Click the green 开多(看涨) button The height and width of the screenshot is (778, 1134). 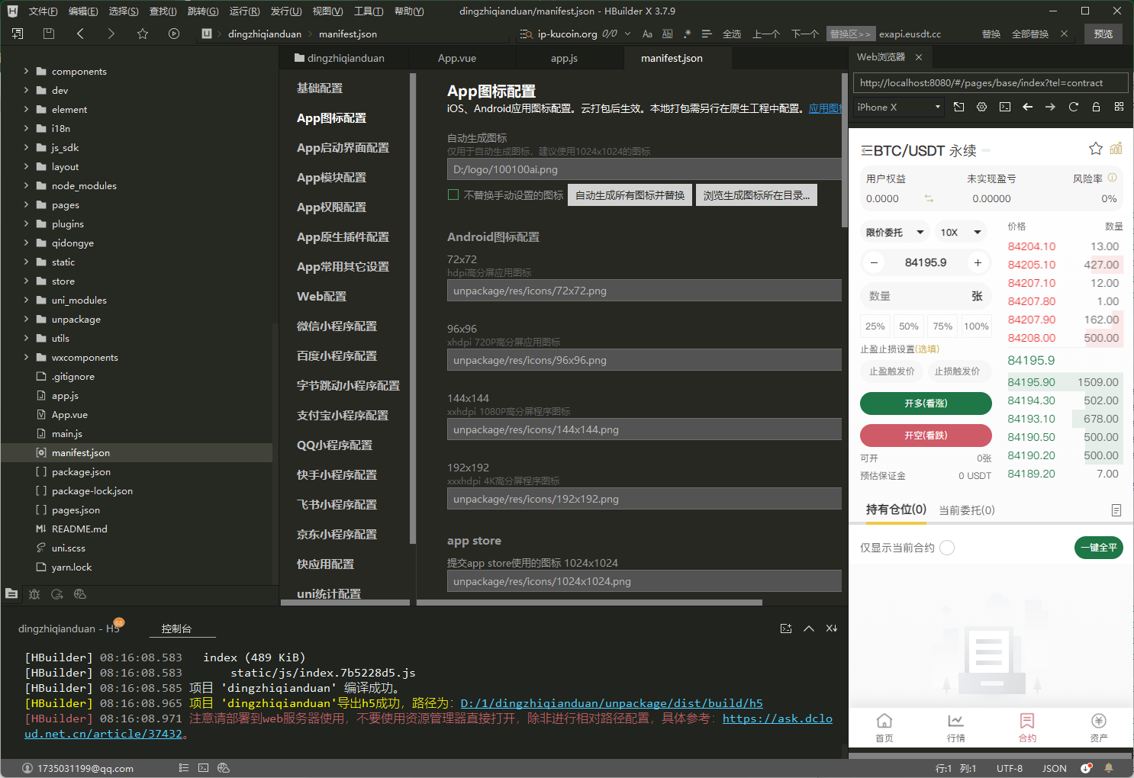pos(926,403)
